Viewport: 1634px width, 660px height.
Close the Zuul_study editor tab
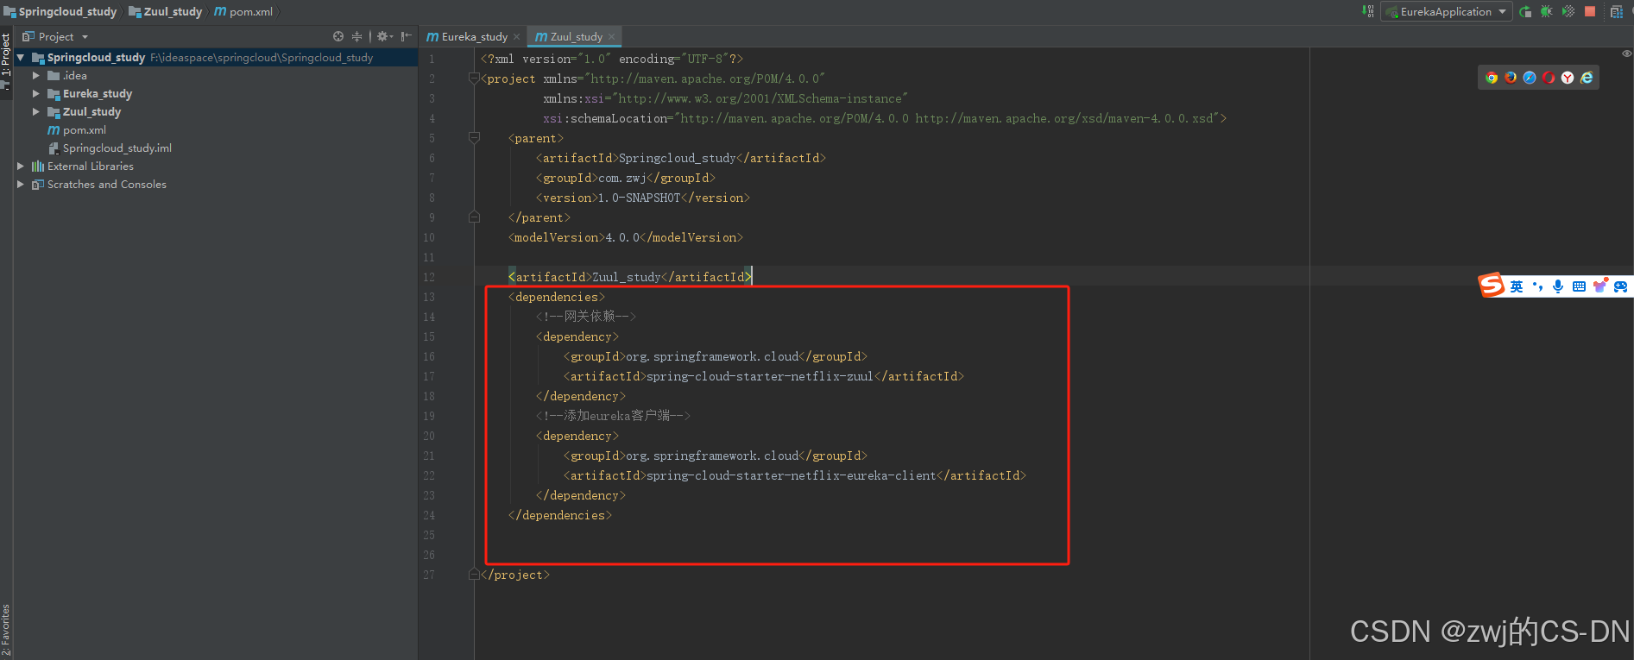611,36
